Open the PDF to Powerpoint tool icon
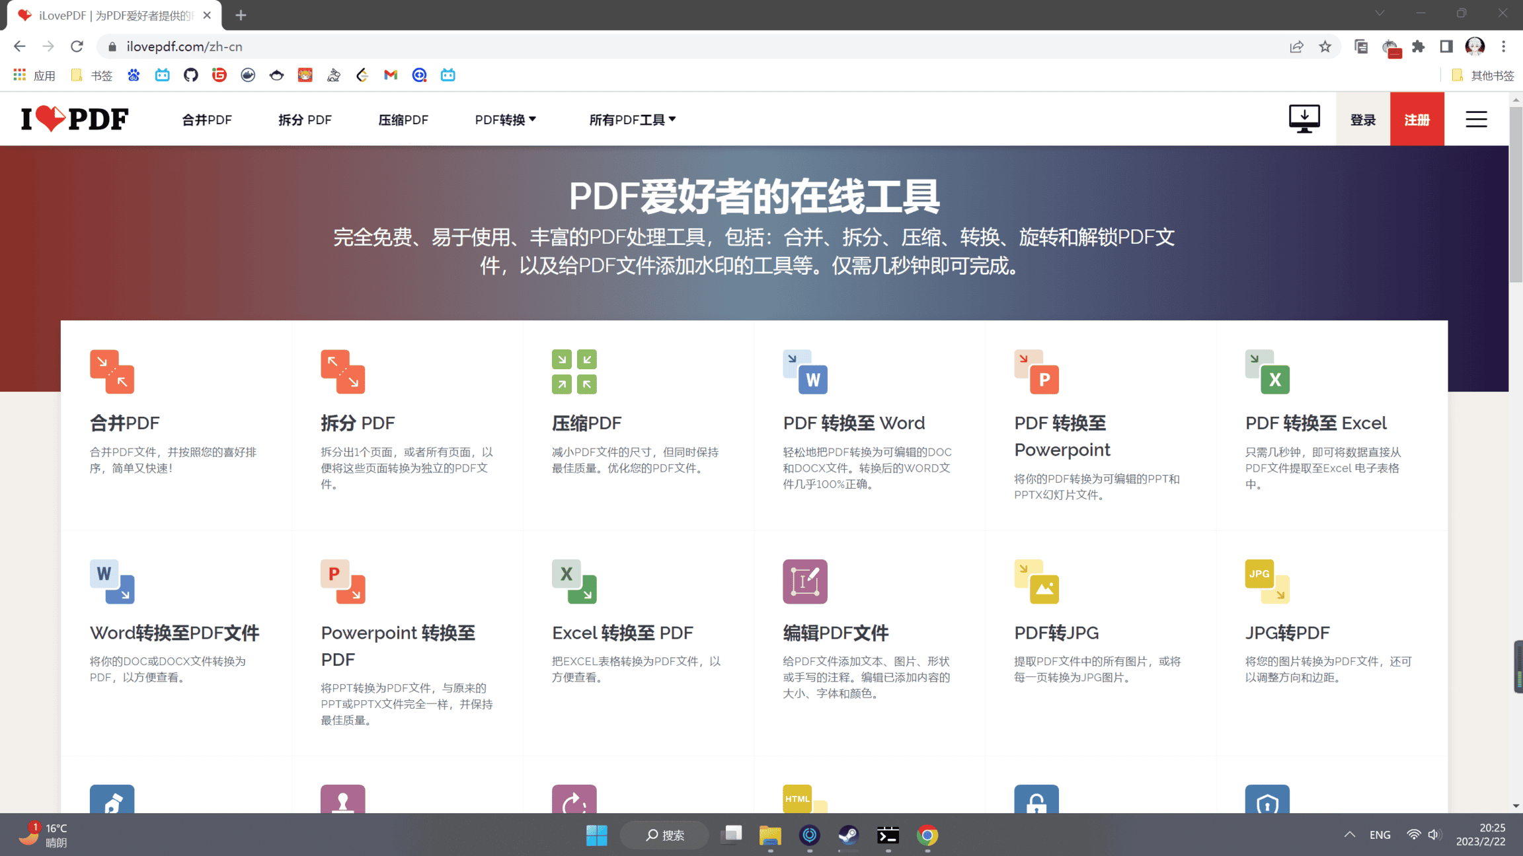The width and height of the screenshot is (1523, 856). coord(1036,371)
